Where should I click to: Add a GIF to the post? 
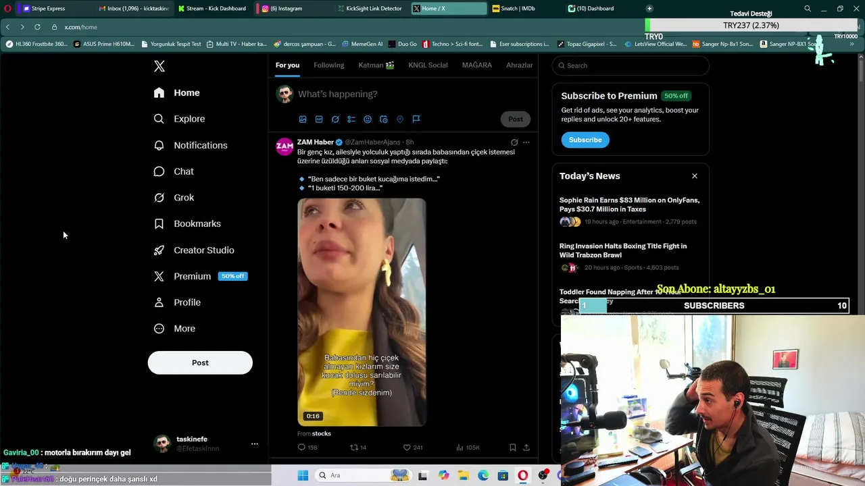tap(319, 119)
